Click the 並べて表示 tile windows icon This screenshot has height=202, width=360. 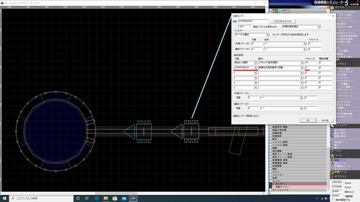332,130
